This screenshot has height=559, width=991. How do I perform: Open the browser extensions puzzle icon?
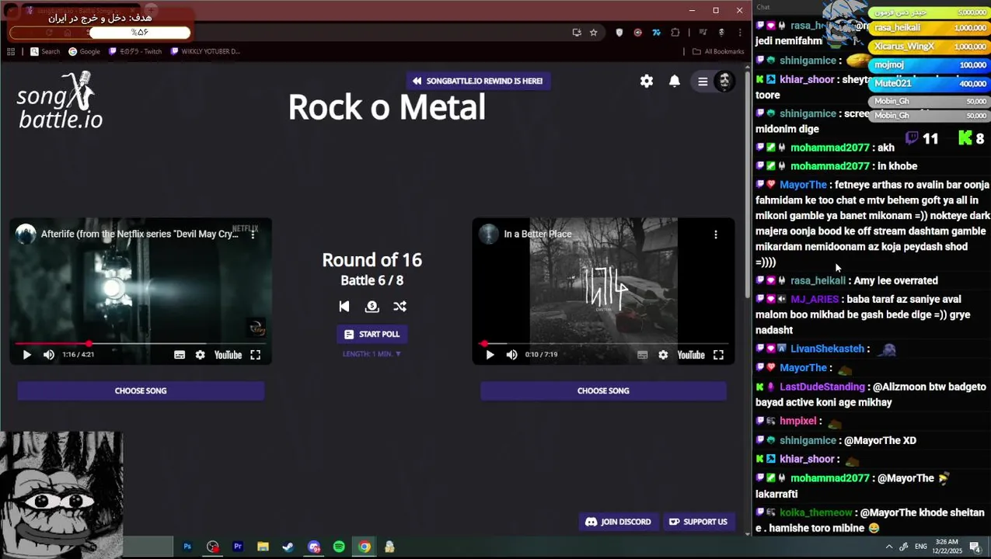click(675, 33)
